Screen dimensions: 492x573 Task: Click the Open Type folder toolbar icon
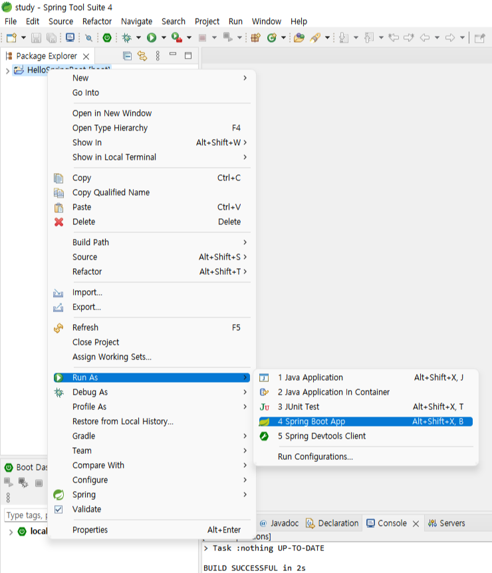tap(299, 37)
